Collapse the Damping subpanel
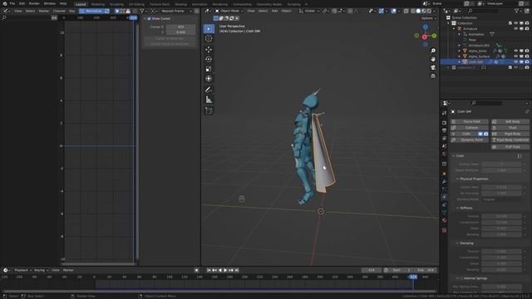The height and width of the screenshot is (299, 532). pyautogui.click(x=457, y=243)
